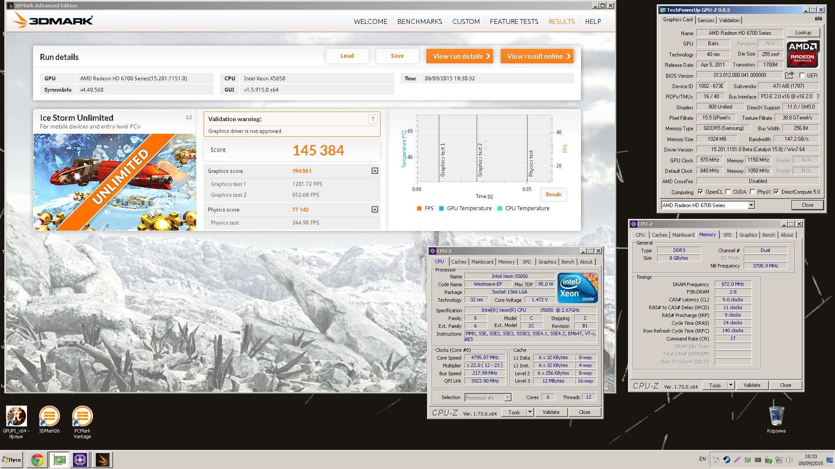835x469 pixels.
Task: Click the CPU-Z taskbar button
Action: pyautogui.click(x=80, y=460)
